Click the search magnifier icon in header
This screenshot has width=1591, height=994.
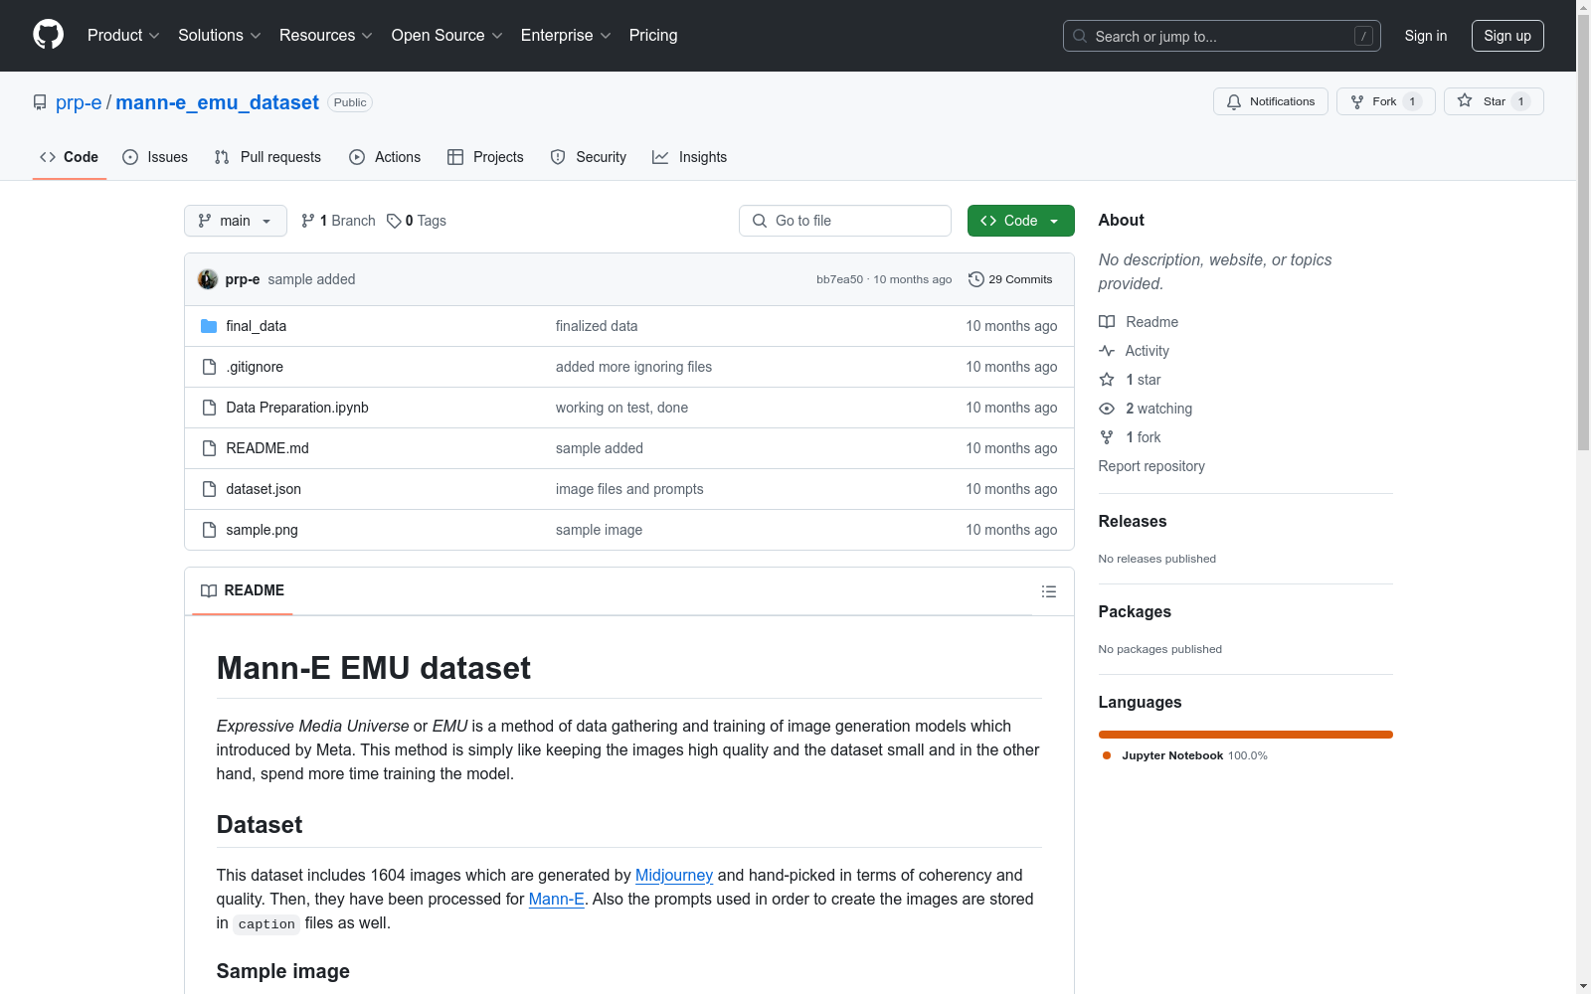coord(1080,36)
